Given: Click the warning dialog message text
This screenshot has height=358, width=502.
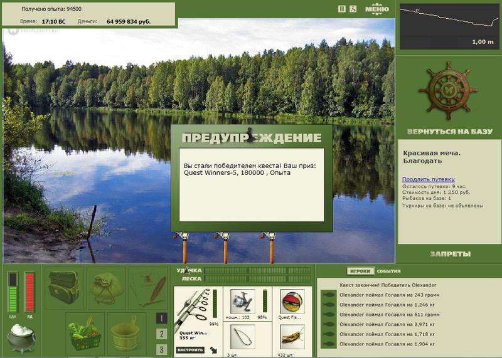Looking at the screenshot, I should [x=250, y=169].
